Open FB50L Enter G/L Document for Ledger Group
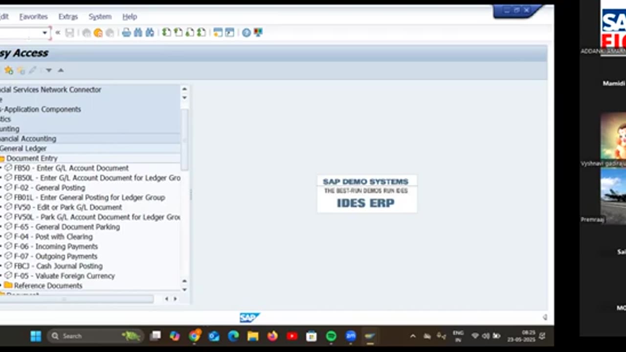The image size is (626, 352). tap(97, 178)
